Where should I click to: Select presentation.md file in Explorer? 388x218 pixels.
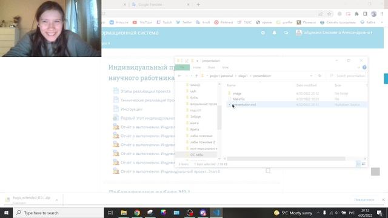click(296, 105)
